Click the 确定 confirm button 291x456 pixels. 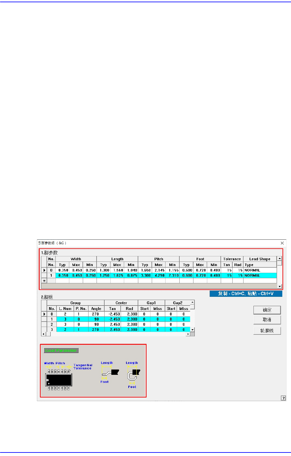267,310
